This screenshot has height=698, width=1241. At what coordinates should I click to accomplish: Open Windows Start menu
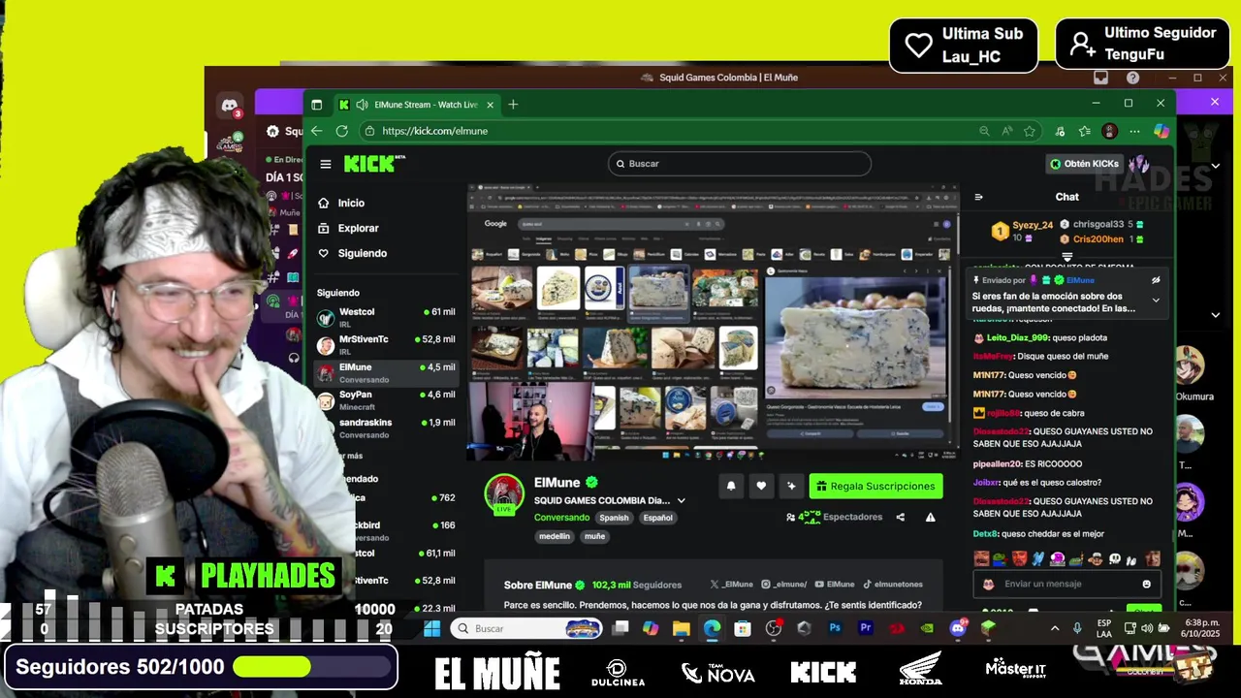point(432,628)
